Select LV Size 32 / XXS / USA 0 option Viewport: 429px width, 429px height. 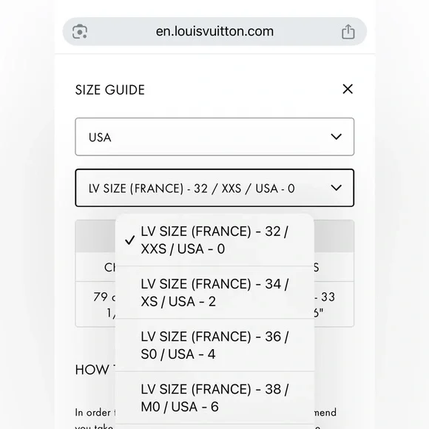[x=214, y=240]
